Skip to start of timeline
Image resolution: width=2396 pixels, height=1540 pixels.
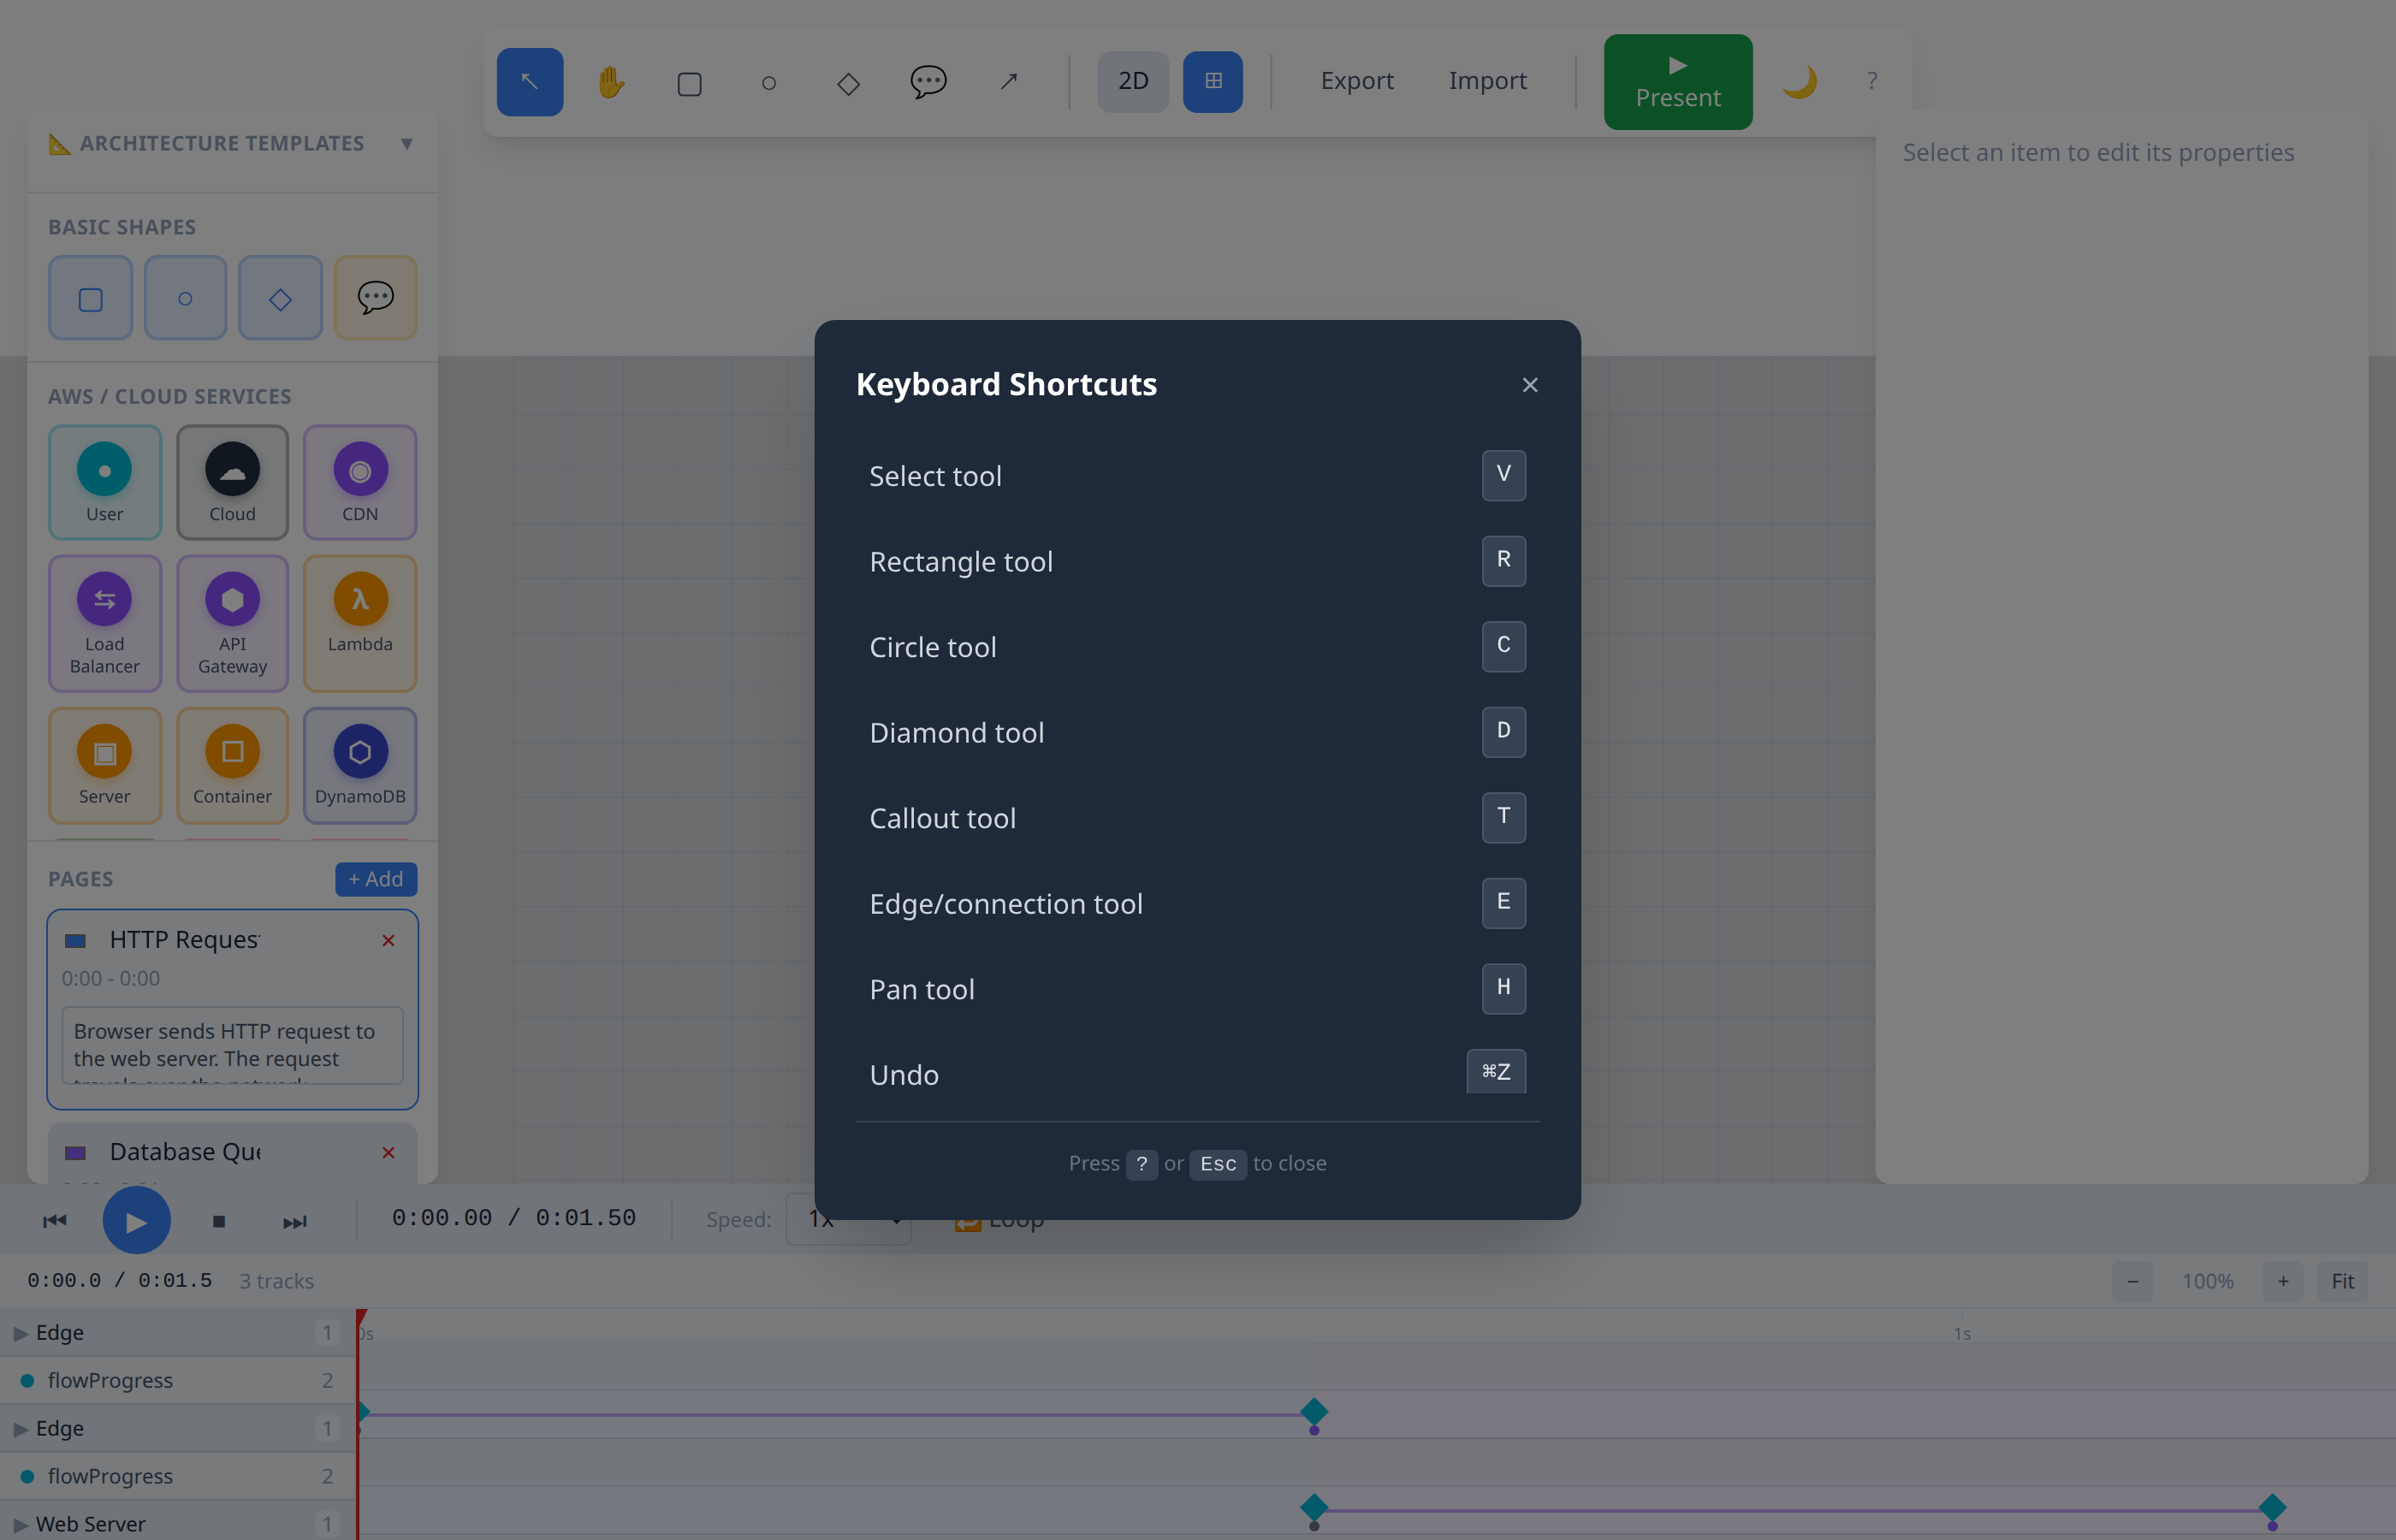point(55,1220)
